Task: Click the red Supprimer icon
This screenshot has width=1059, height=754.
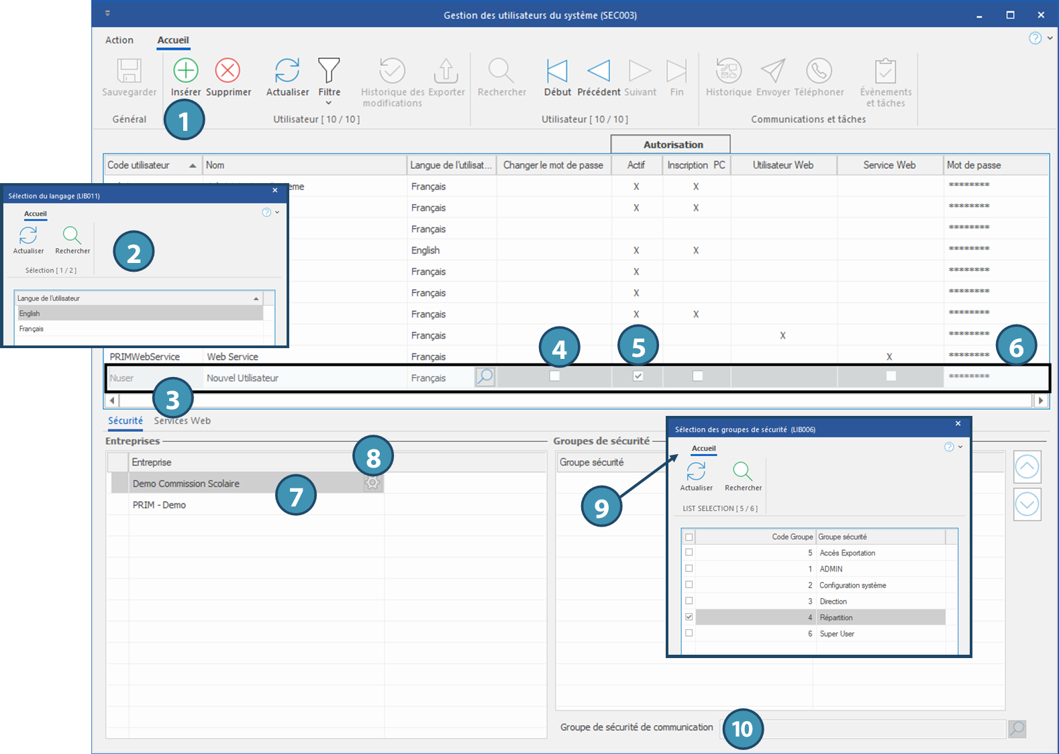Action: point(228,70)
